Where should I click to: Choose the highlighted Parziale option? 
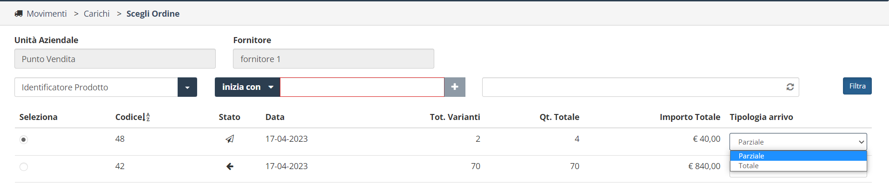coord(798,156)
